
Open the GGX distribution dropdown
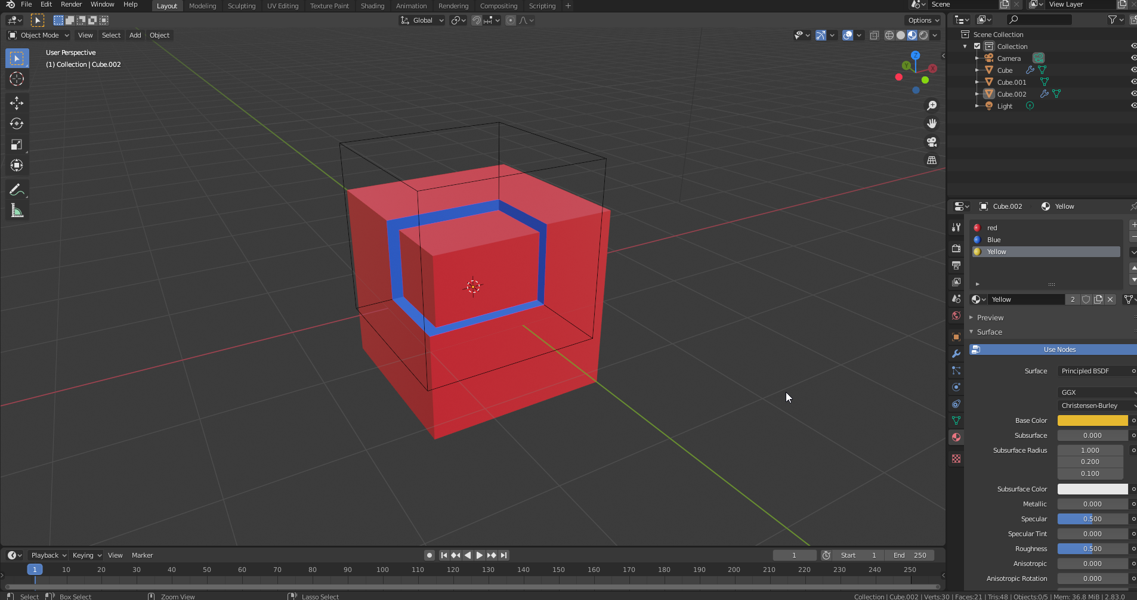tap(1097, 392)
